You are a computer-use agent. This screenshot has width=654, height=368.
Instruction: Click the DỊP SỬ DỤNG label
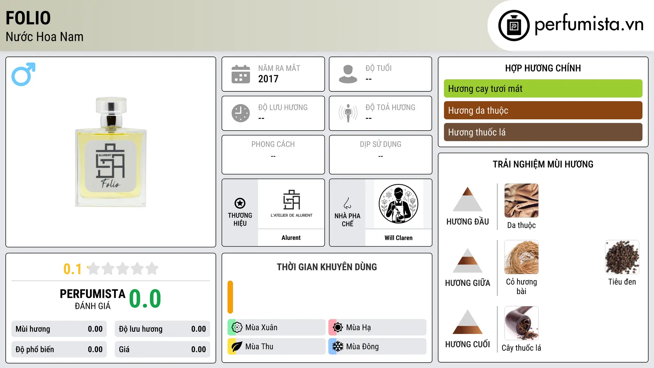pyautogui.click(x=380, y=144)
